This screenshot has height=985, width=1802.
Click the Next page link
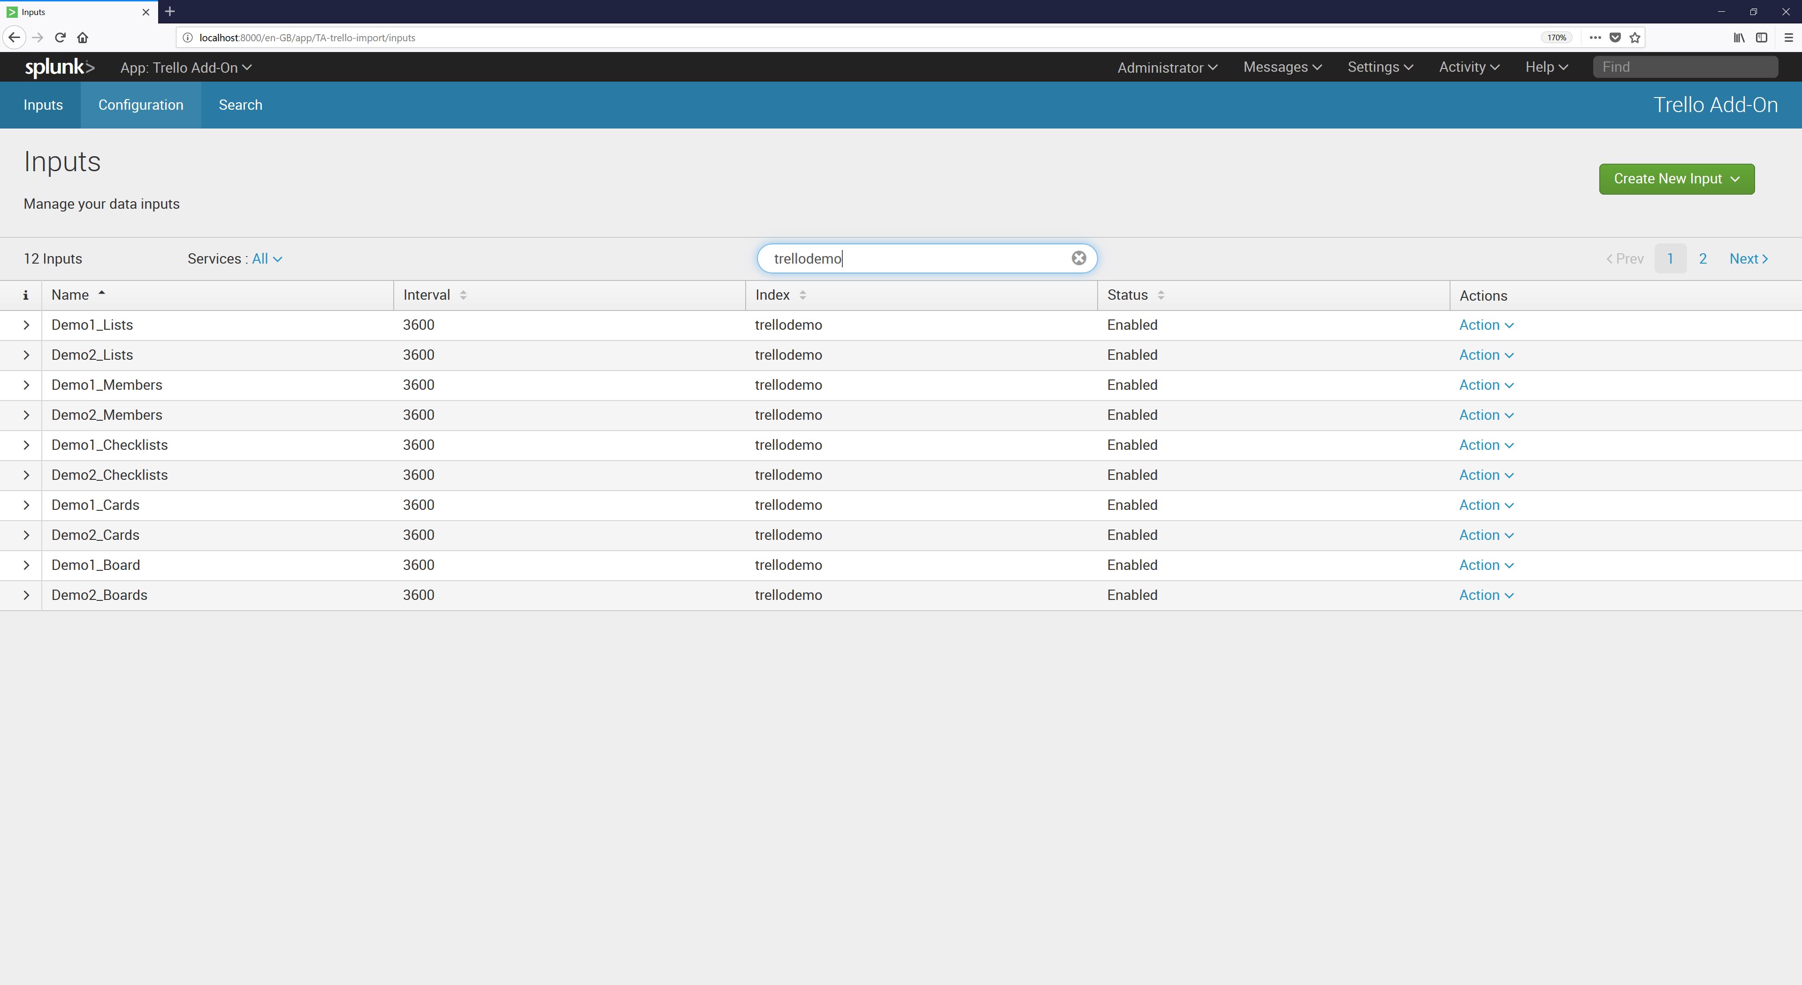(1749, 258)
